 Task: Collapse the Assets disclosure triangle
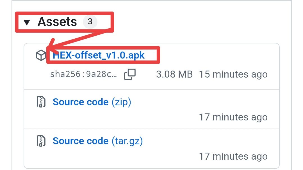click(27, 22)
